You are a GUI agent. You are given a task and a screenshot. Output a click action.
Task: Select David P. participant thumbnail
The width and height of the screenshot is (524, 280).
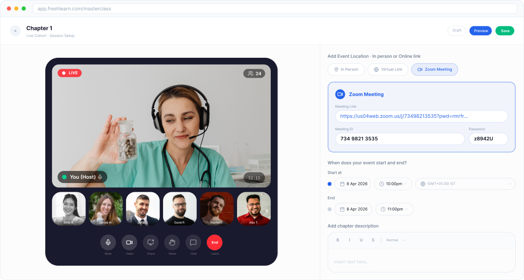pos(180,209)
